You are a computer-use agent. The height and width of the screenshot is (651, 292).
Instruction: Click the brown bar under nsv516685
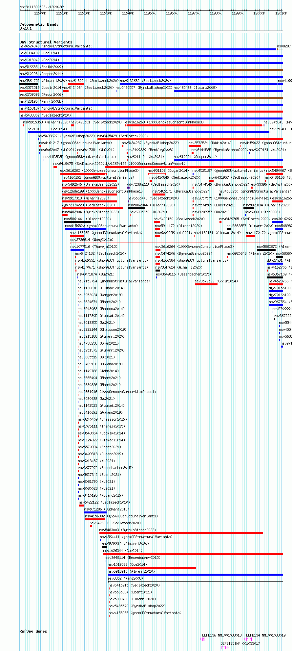pos(151,70)
